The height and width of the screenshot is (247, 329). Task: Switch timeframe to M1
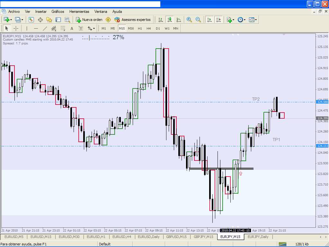104,28
